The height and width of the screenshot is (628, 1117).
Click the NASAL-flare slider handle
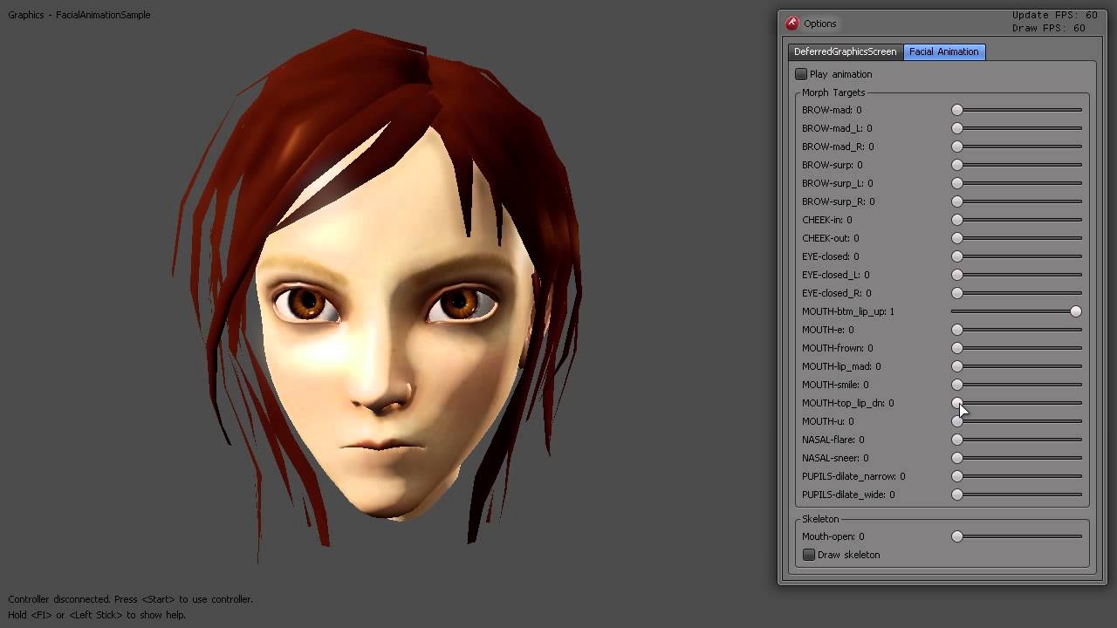(957, 440)
